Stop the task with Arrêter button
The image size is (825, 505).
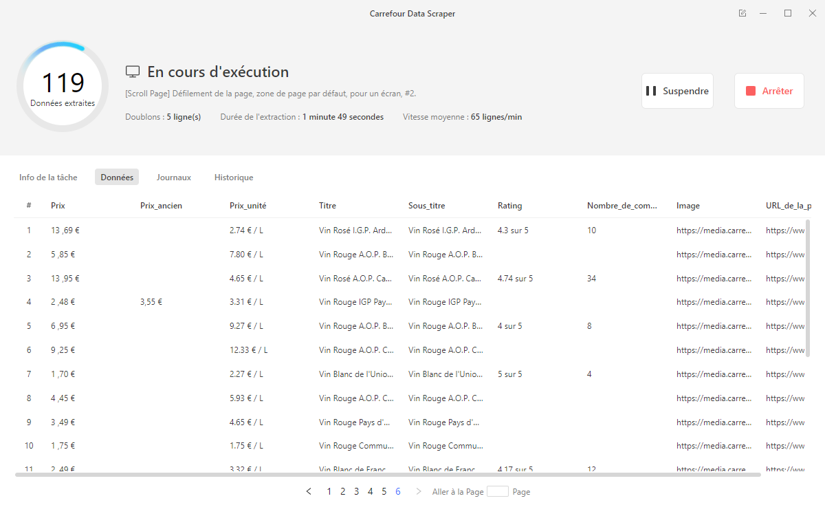point(769,91)
